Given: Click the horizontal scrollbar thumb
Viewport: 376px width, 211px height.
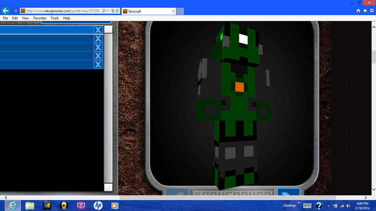Looking at the screenshot, I should pos(228,197).
